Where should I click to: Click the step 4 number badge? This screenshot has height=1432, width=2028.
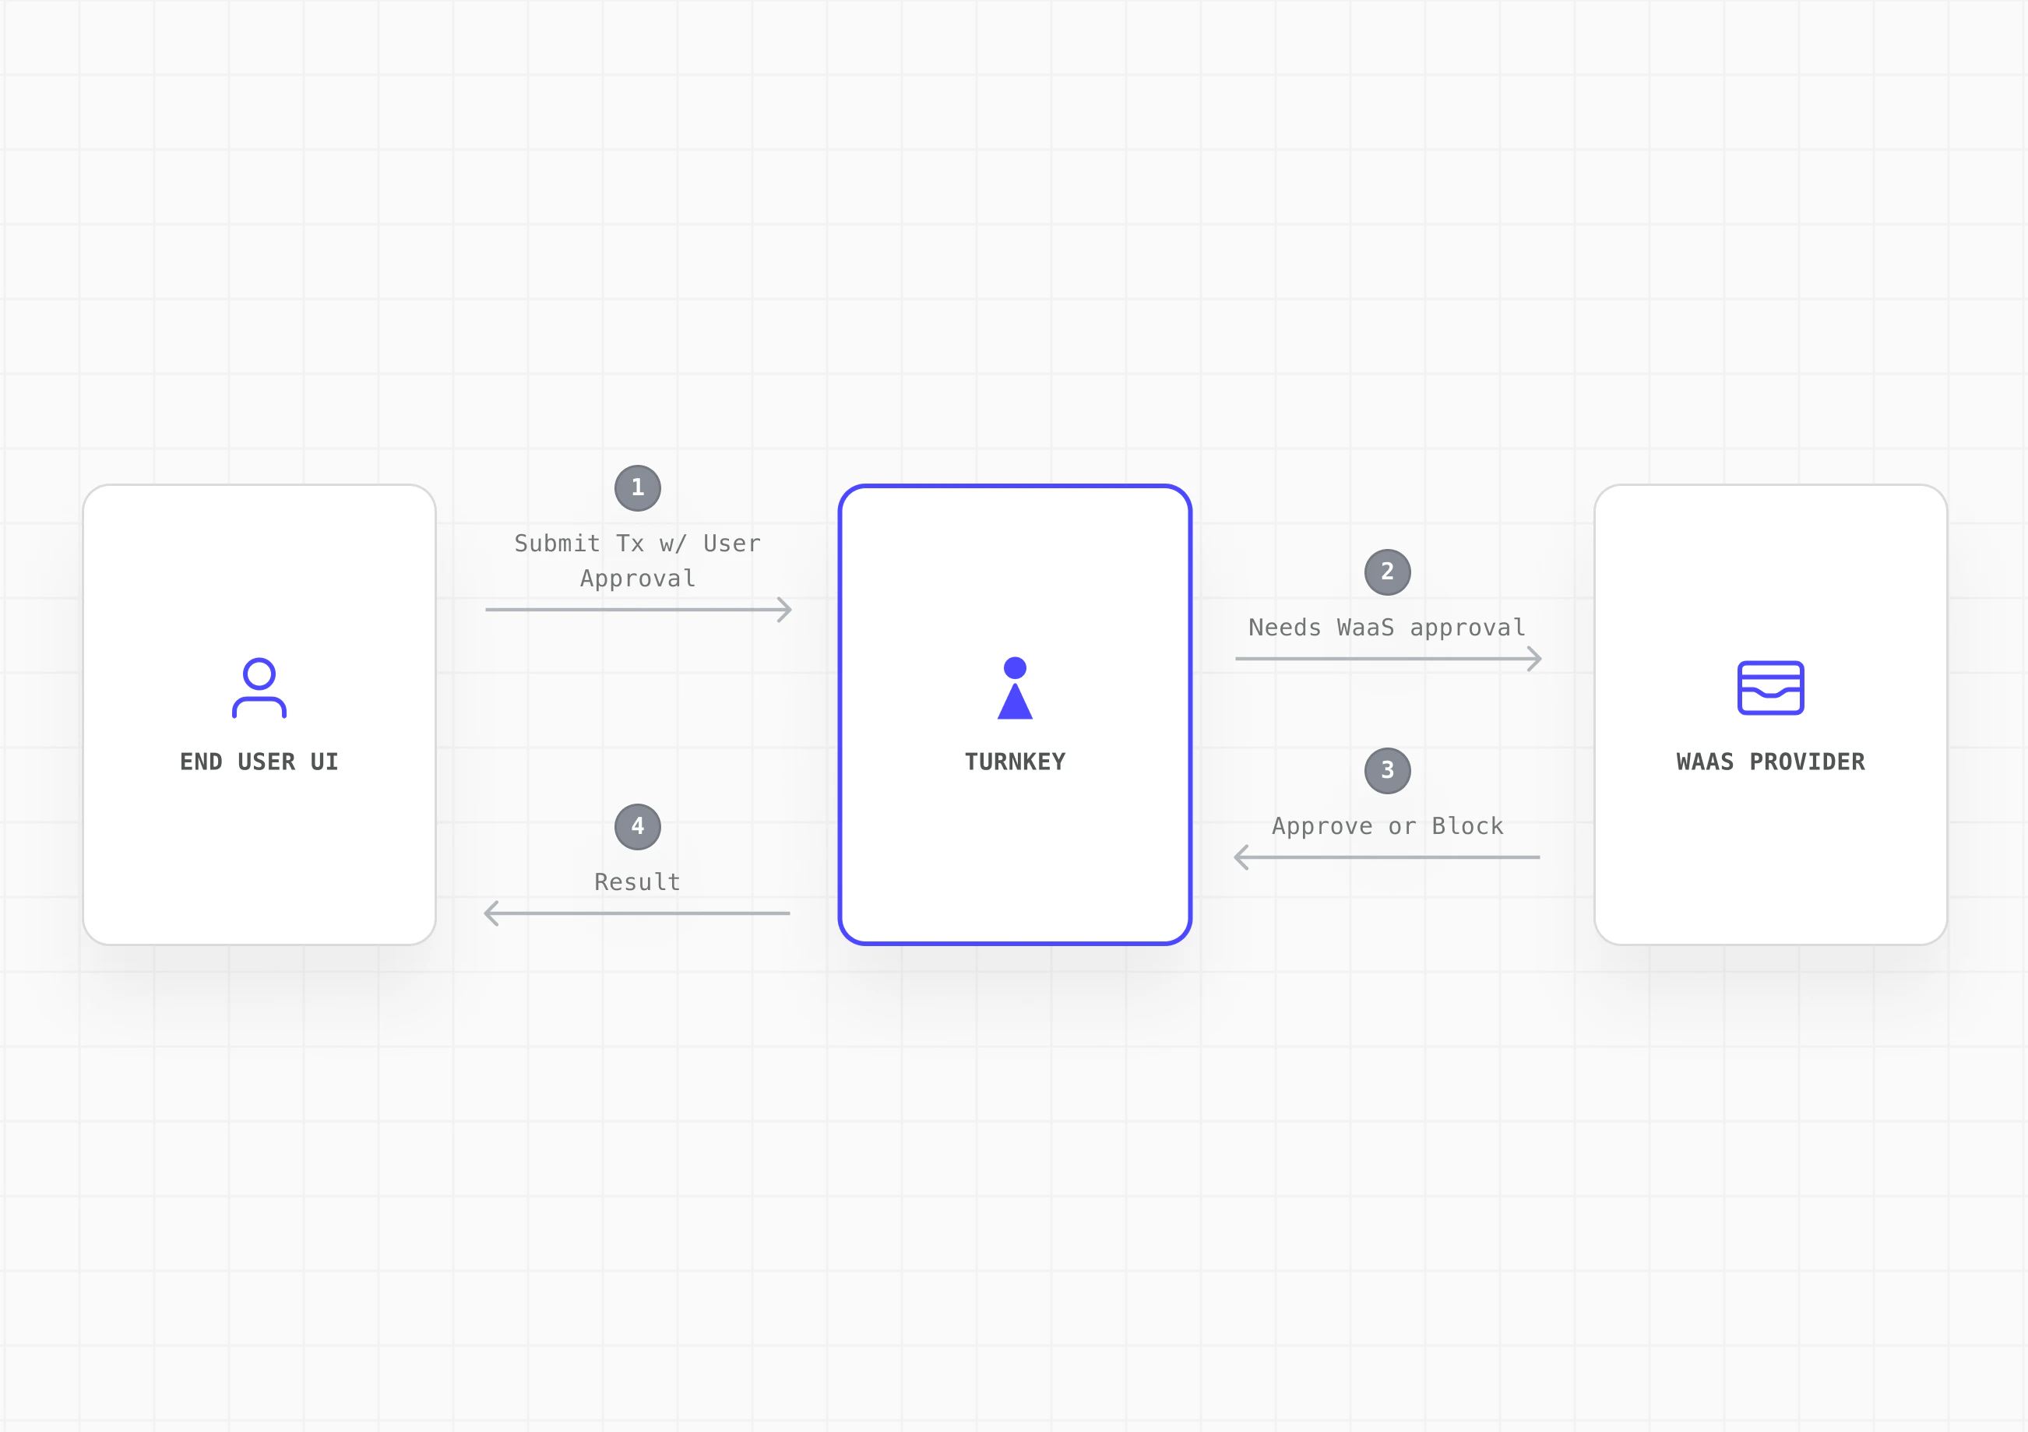pos(638,827)
